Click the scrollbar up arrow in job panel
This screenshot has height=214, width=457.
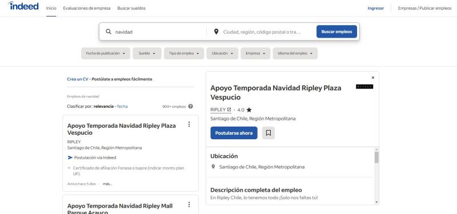(376, 150)
